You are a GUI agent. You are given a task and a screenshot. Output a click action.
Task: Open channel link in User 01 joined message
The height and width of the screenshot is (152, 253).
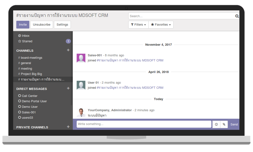(130, 88)
